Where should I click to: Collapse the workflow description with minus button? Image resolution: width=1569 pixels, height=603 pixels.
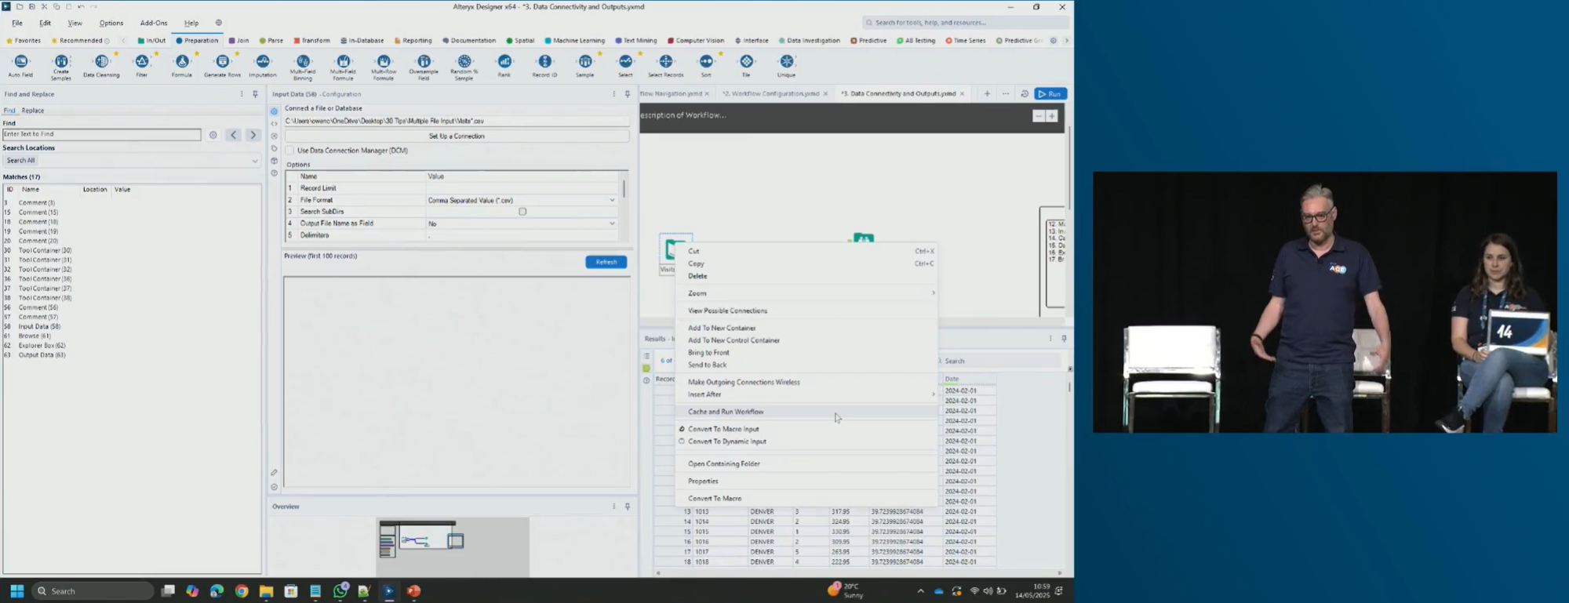[1038, 116]
